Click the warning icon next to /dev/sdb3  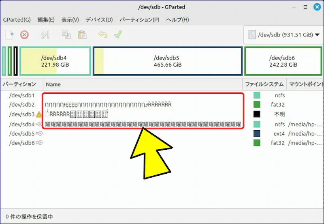pos(39,114)
